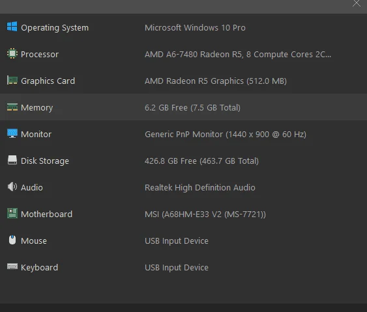
Task: Click the 426.8 GB Free disk value
Action: coord(202,161)
